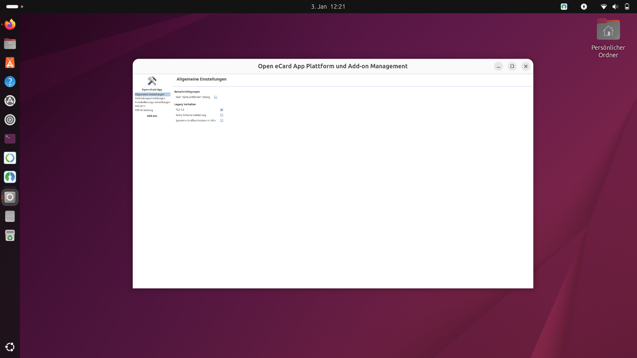Open the Trash in the dock
This screenshot has height=358, width=637.
point(10,235)
